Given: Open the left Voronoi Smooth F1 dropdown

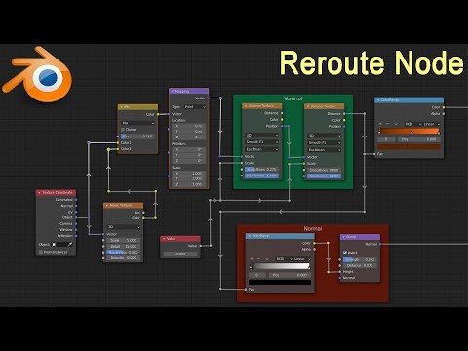Looking at the screenshot, I should tap(261, 142).
